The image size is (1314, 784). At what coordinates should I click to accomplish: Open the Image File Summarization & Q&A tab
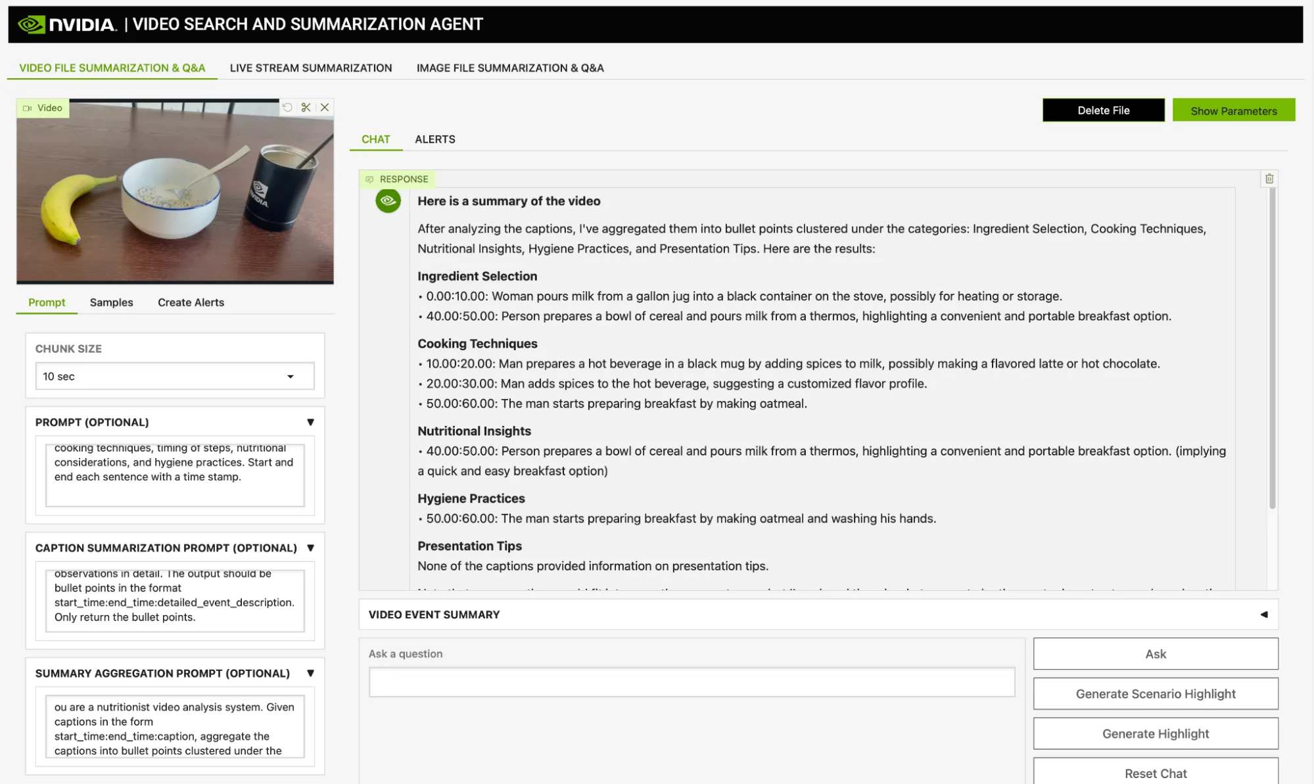[510, 68]
